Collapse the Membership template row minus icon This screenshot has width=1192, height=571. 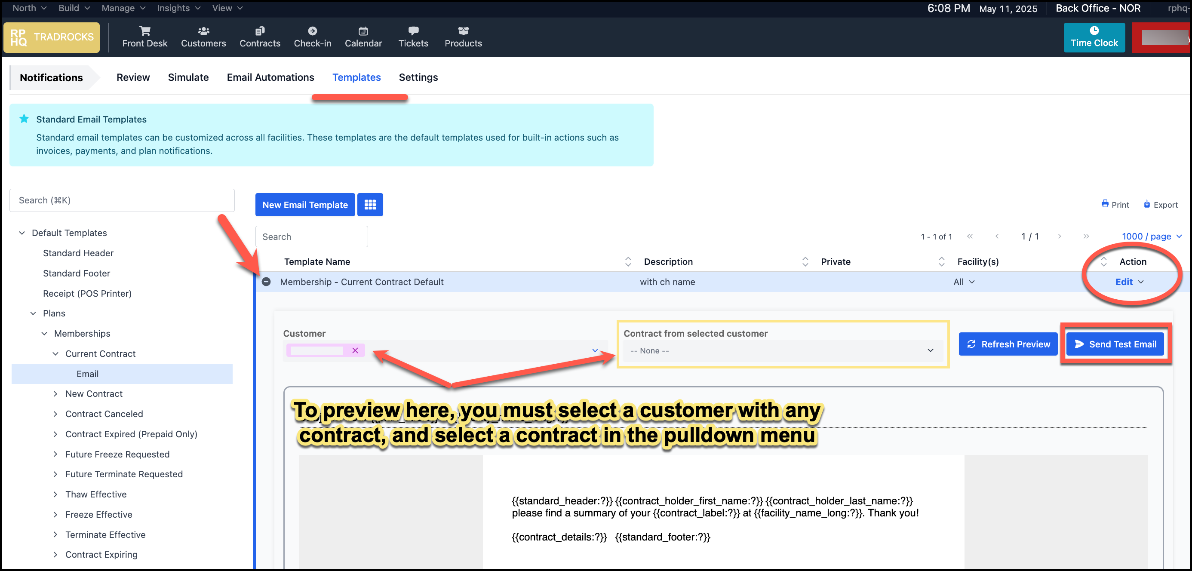(266, 282)
